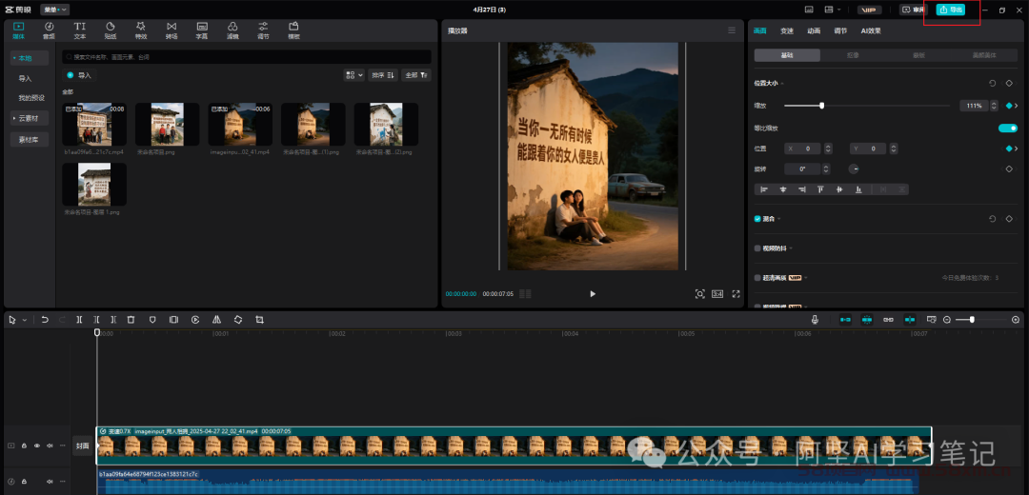Switch to the 变速 speed tab

tap(787, 30)
